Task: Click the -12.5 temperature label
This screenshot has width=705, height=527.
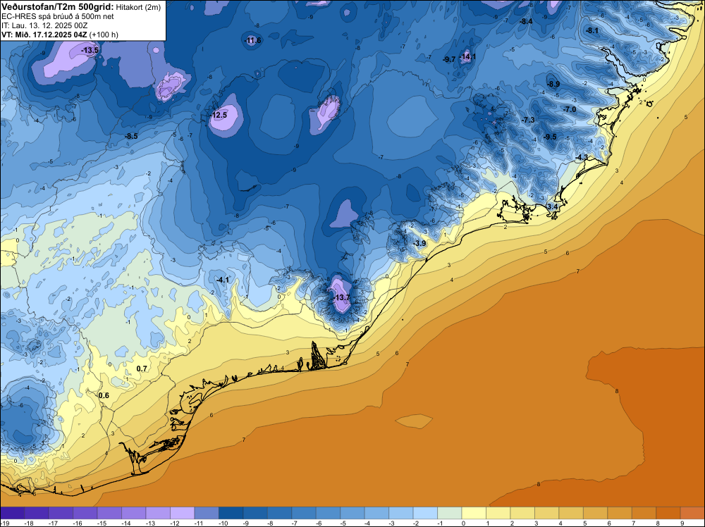Action: [219, 115]
